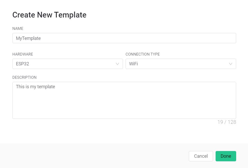Open the CONNECTION TYPE dropdown
Viewport: 248px width, 168px height.
181,64
